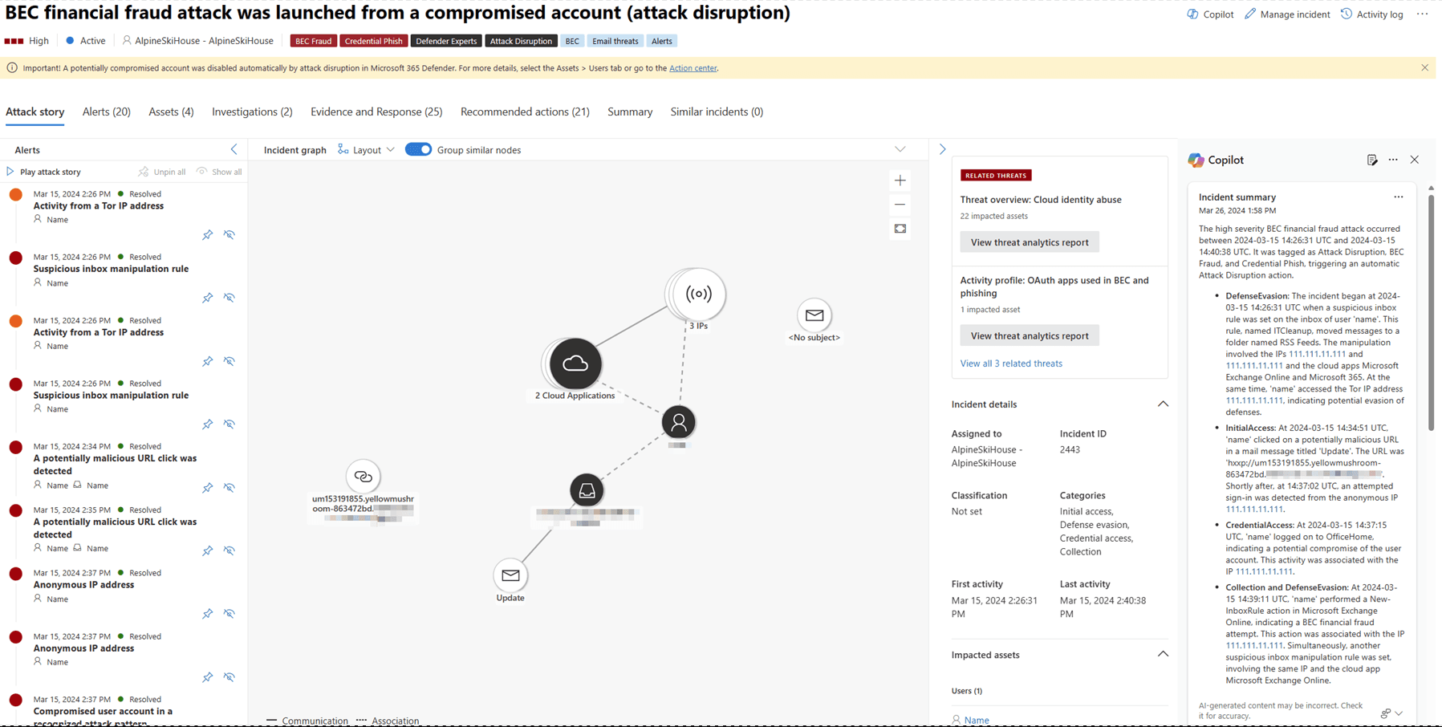Click the Attack Disruption tag
Viewport: 1442px width, 727px height.
coord(521,41)
